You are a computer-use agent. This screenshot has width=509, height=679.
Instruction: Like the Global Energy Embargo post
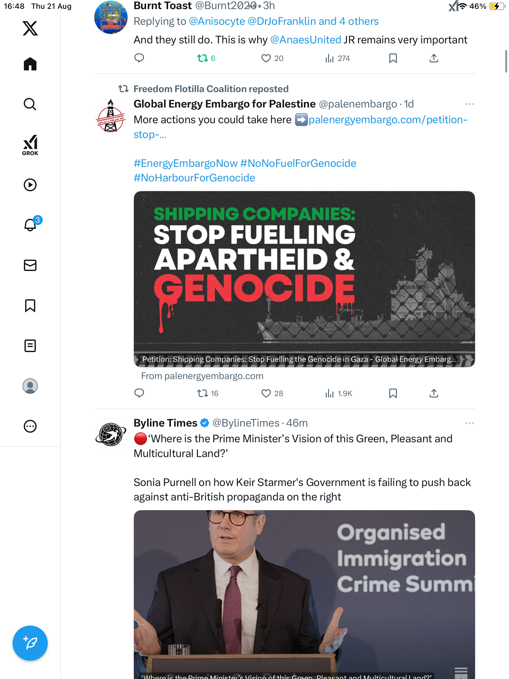coord(266,393)
